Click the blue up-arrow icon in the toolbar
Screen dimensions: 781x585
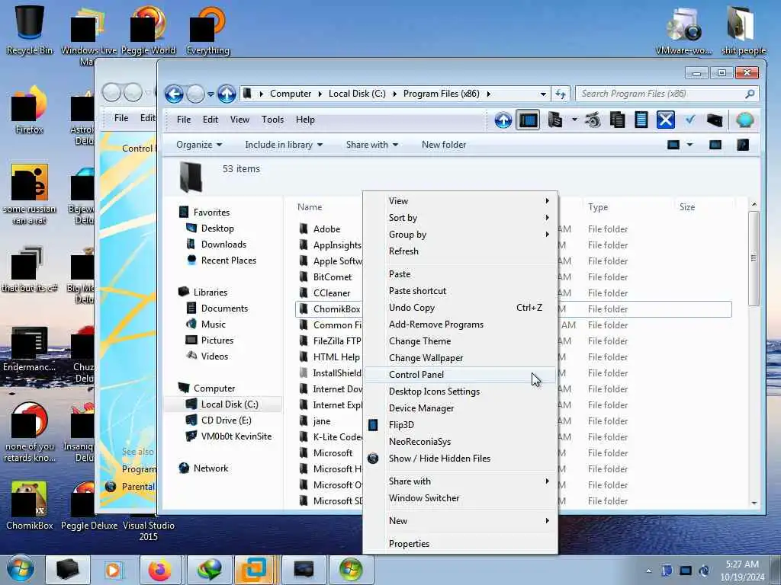pos(503,120)
